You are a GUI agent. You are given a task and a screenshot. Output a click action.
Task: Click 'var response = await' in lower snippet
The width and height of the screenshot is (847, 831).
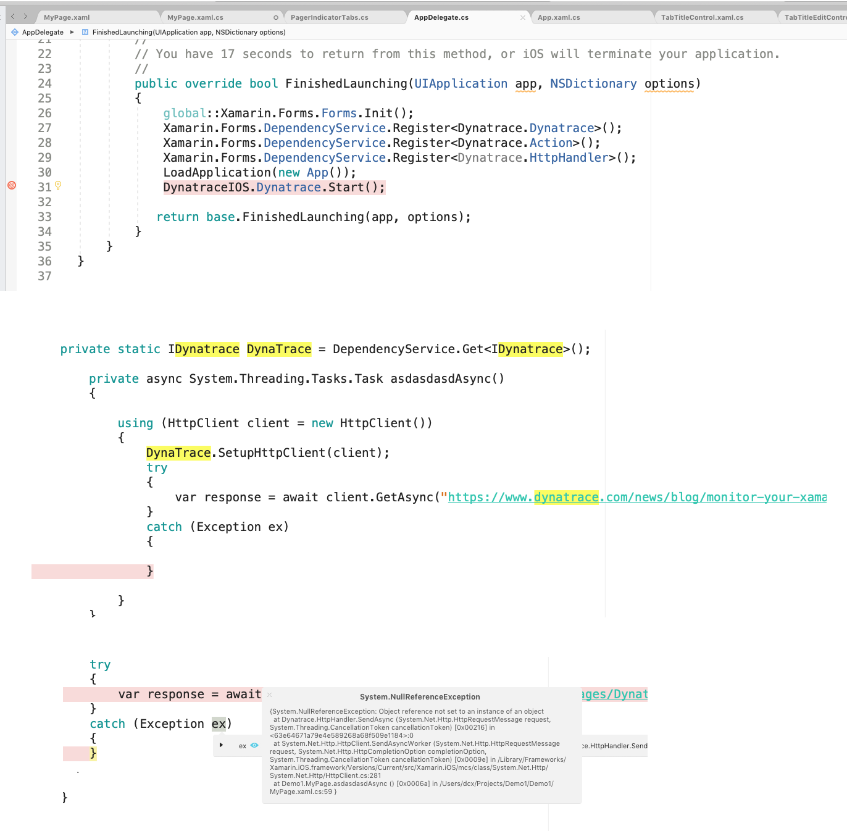(190, 695)
